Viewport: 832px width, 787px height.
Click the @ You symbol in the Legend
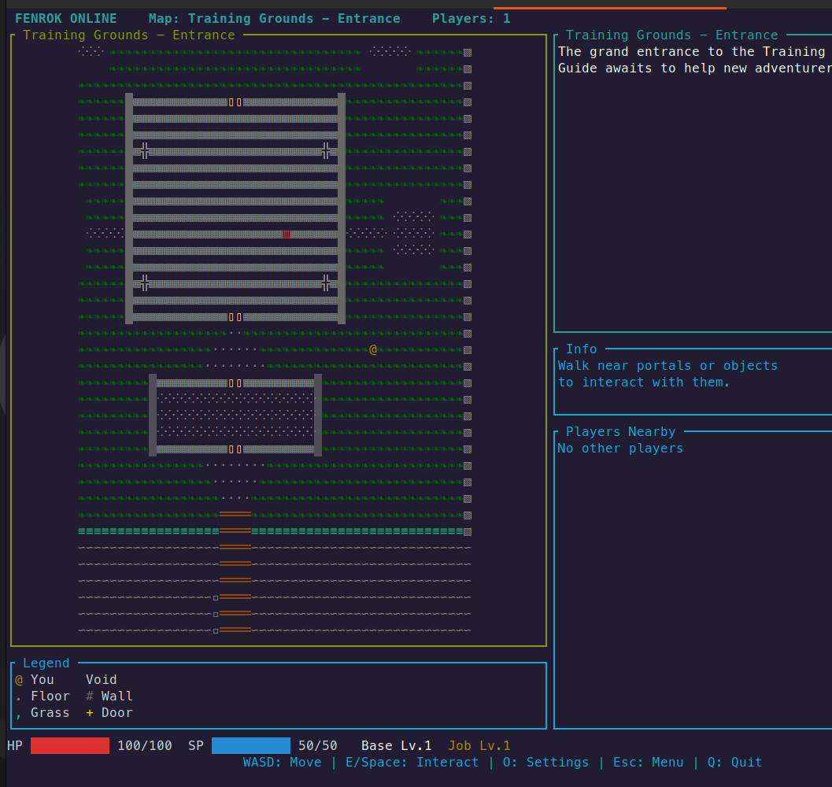click(20, 680)
